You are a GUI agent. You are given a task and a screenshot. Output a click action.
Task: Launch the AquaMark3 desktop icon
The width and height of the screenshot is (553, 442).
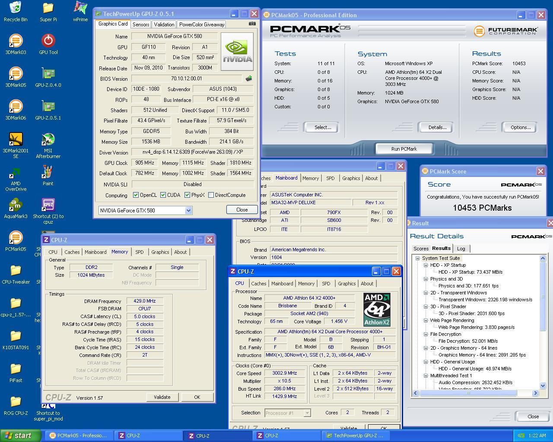(x=16, y=208)
